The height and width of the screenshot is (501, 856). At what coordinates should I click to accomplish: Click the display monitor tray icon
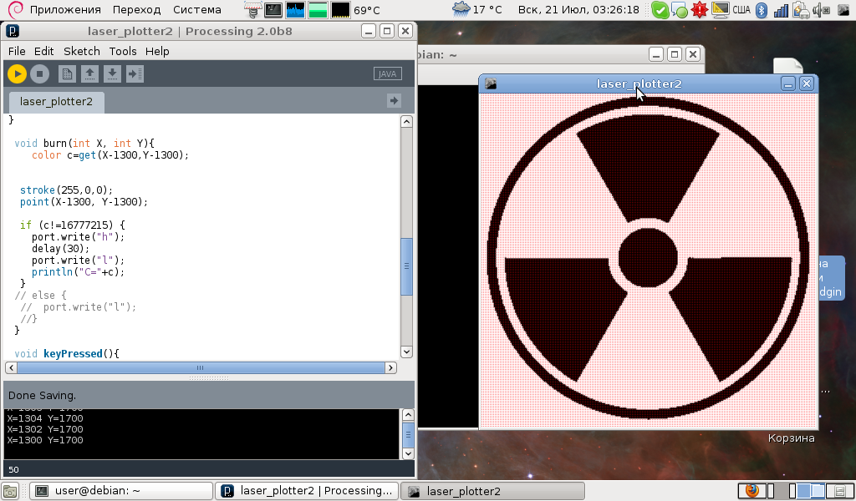point(721,9)
